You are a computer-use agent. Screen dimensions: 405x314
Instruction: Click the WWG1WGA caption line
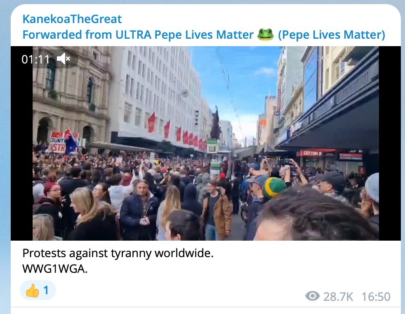[x=55, y=269]
